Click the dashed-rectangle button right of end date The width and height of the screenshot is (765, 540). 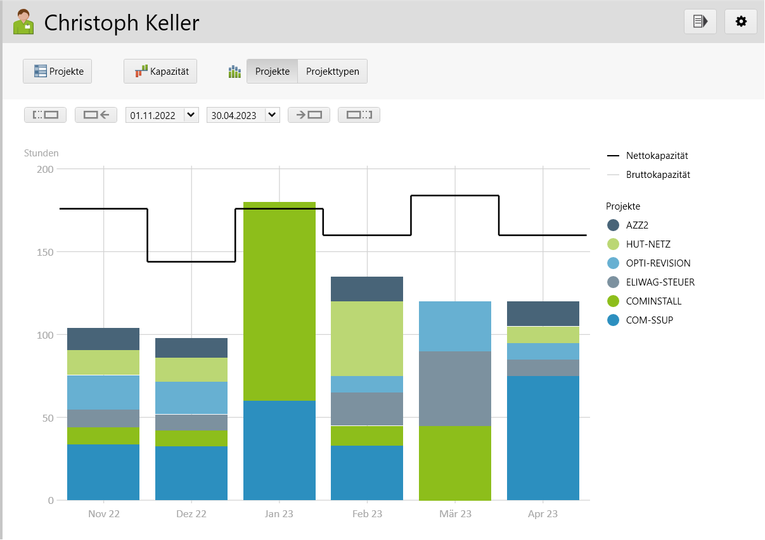point(359,115)
